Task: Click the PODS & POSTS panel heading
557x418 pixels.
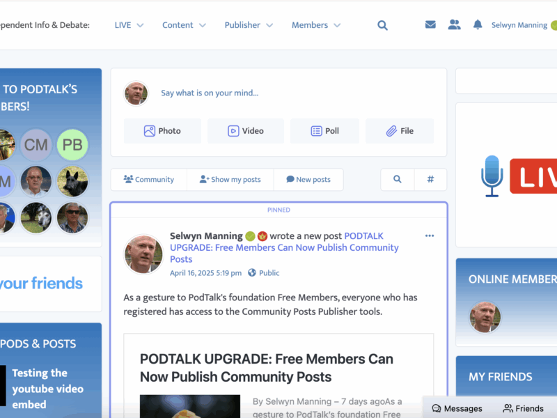Action: (x=38, y=343)
